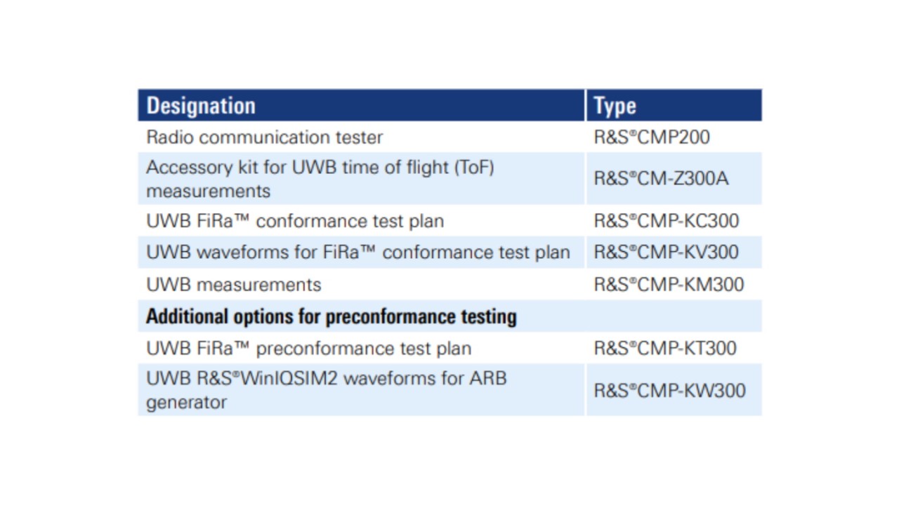This screenshot has width=899, height=505.
Task: Click the R&S CMP-KT300 type entry
Action: tap(665, 348)
